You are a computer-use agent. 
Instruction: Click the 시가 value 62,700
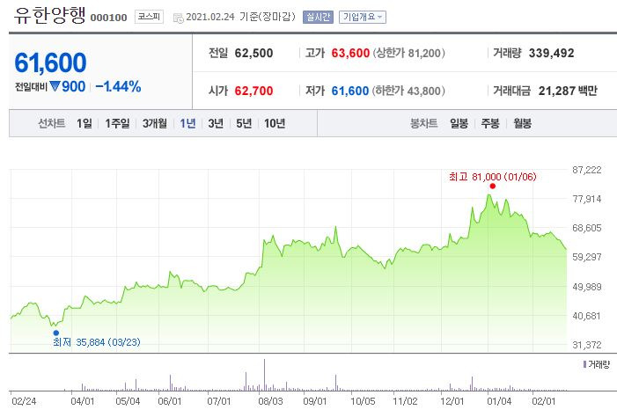(253, 91)
